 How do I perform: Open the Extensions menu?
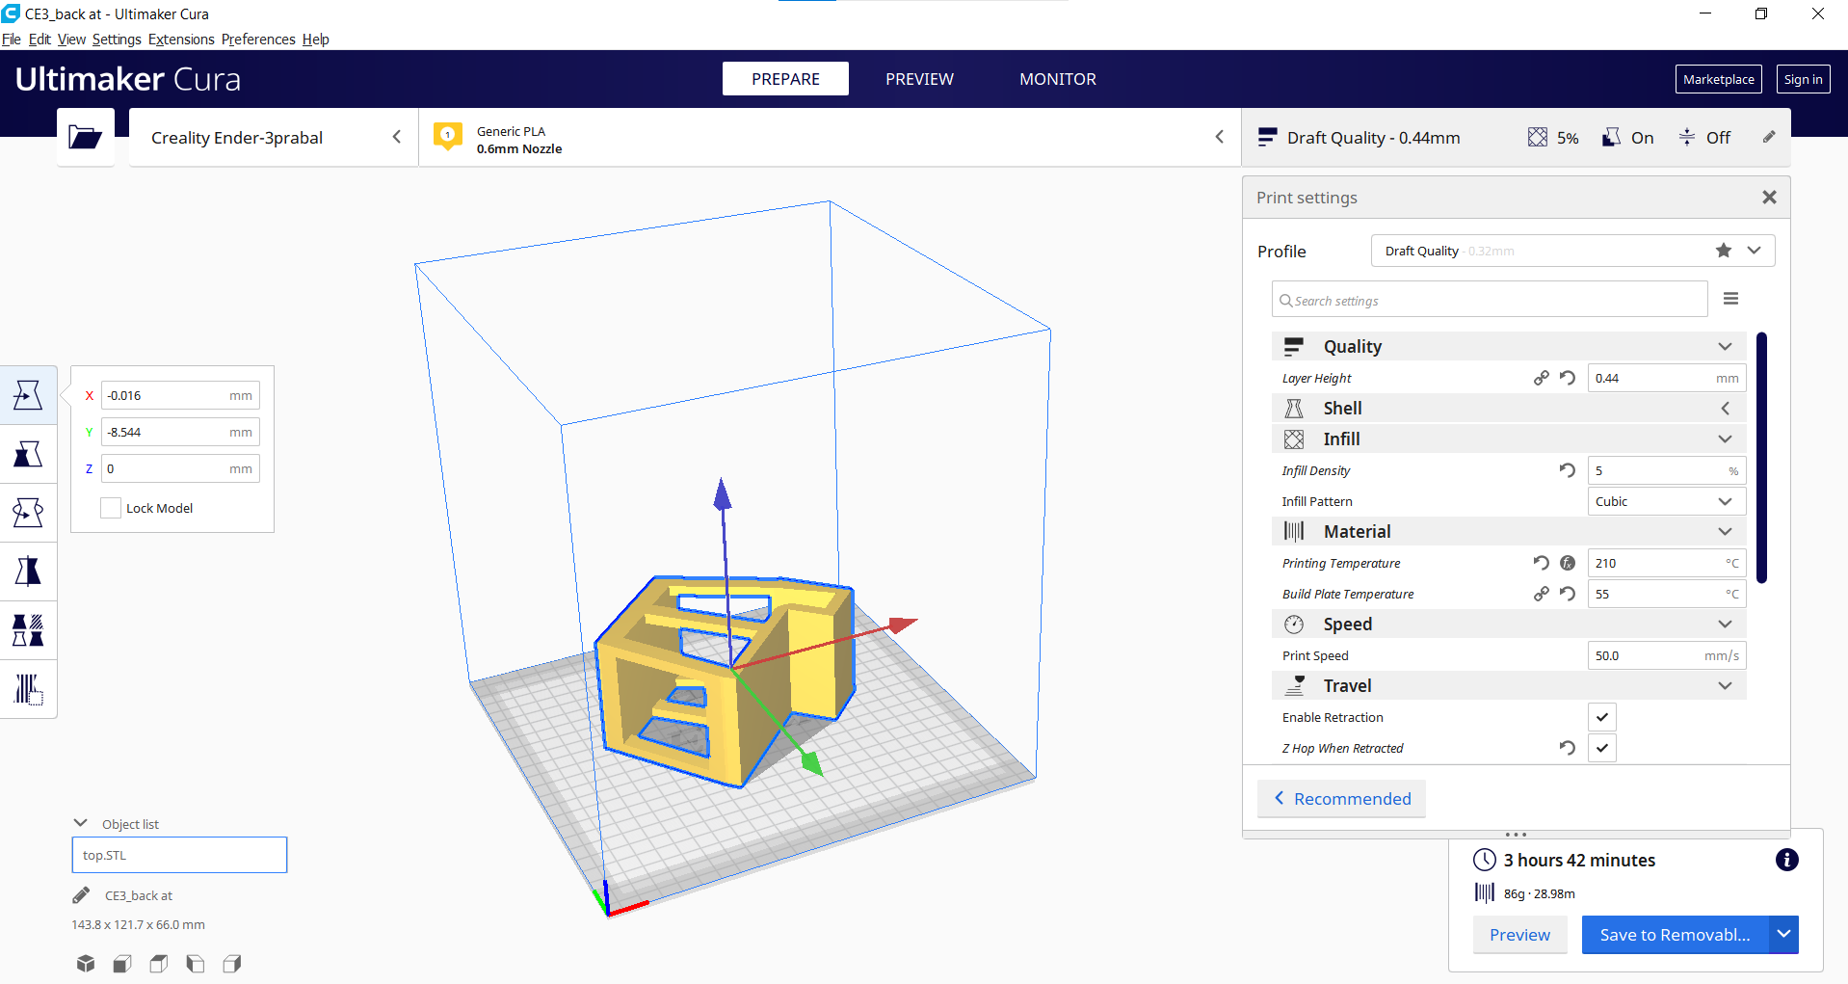181,40
